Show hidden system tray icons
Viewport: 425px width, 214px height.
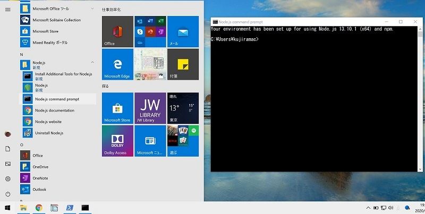pos(368,208)
